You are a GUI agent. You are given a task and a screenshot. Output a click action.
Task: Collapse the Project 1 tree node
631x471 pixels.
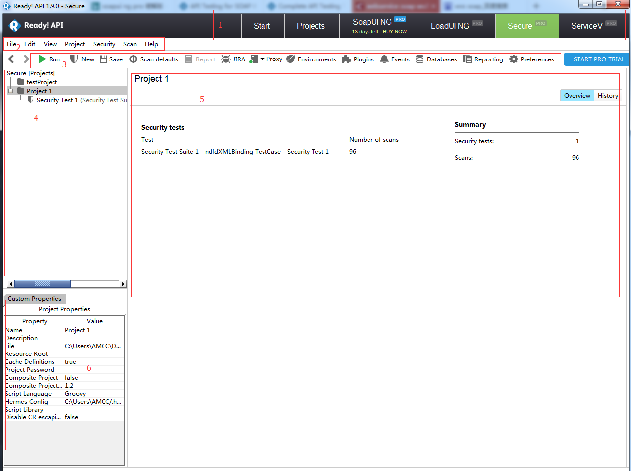coord(10,91)
